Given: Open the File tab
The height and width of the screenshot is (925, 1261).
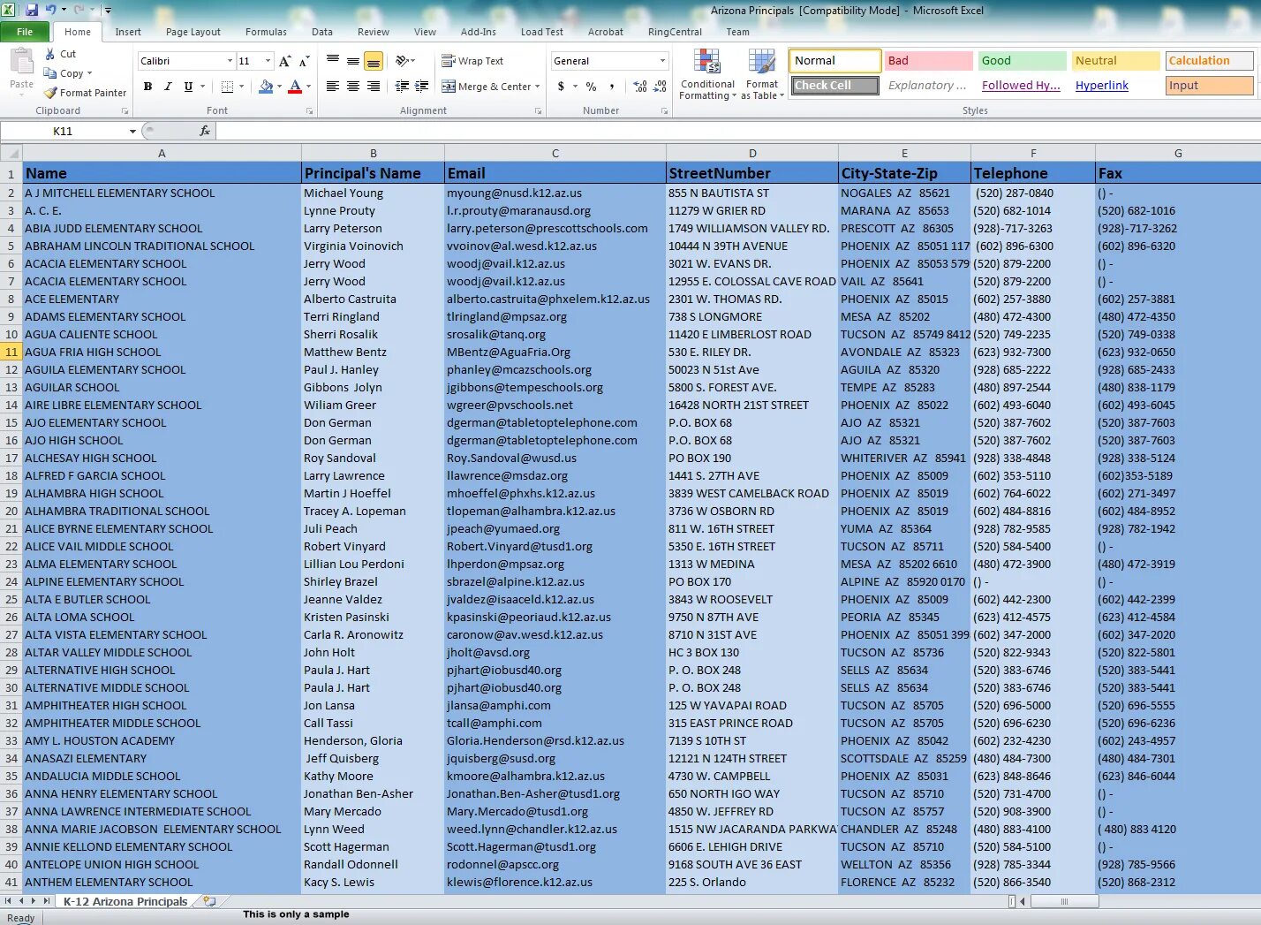Looking at the screenshot, I should point(25,32).
